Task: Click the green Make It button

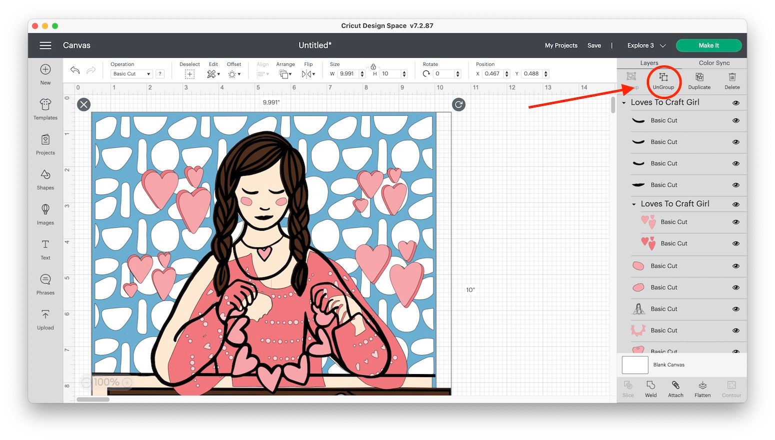Action: 708,45
